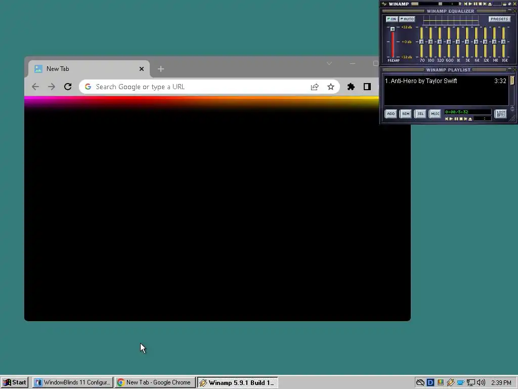Screen dimensions: 518x389
Task: Open Chrome's side panel icon
Action: pos(367,87)
